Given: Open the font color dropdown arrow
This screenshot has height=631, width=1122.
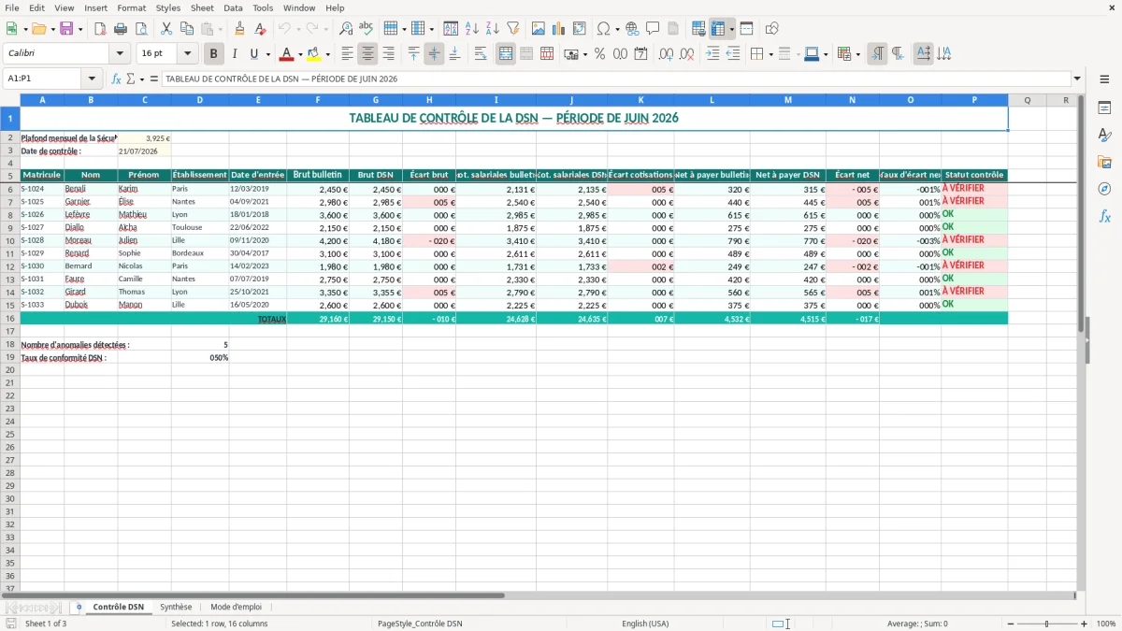Looking at the screenshot, I should pos(300,54).
